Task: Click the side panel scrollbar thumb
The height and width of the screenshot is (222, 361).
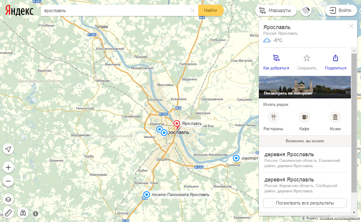Action: coord(354,123)
